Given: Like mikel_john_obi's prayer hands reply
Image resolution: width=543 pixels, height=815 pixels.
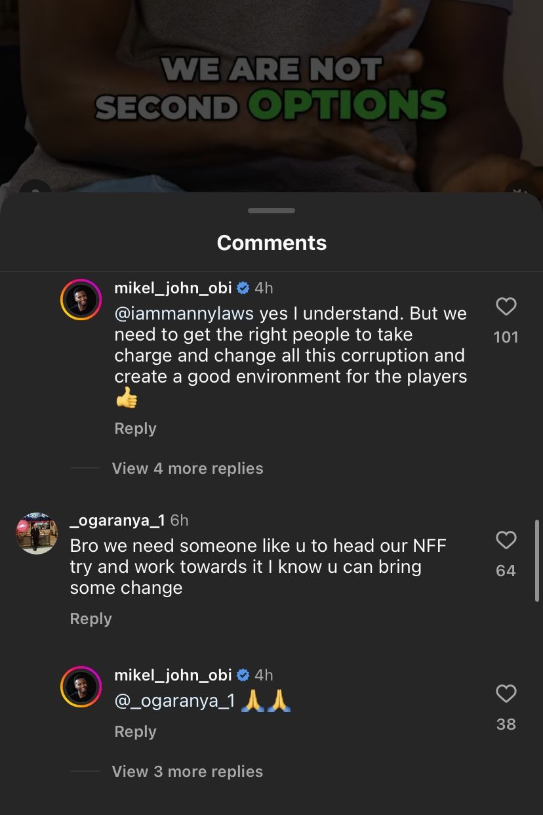Looking at the screenshot, I should (x=506, y=693).
